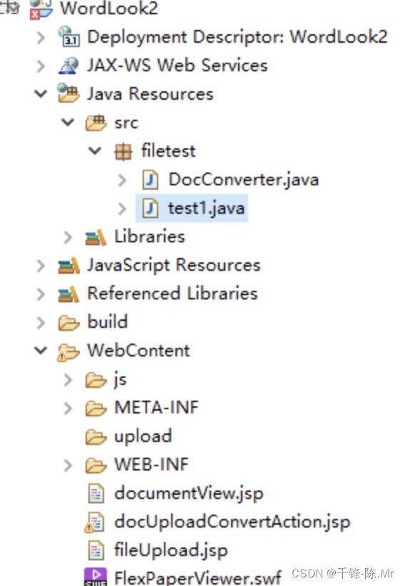Click the WordLook2 project icon
Image resolution: width=405 pixels, height=586 pixels.
click(x=41, y=9)
